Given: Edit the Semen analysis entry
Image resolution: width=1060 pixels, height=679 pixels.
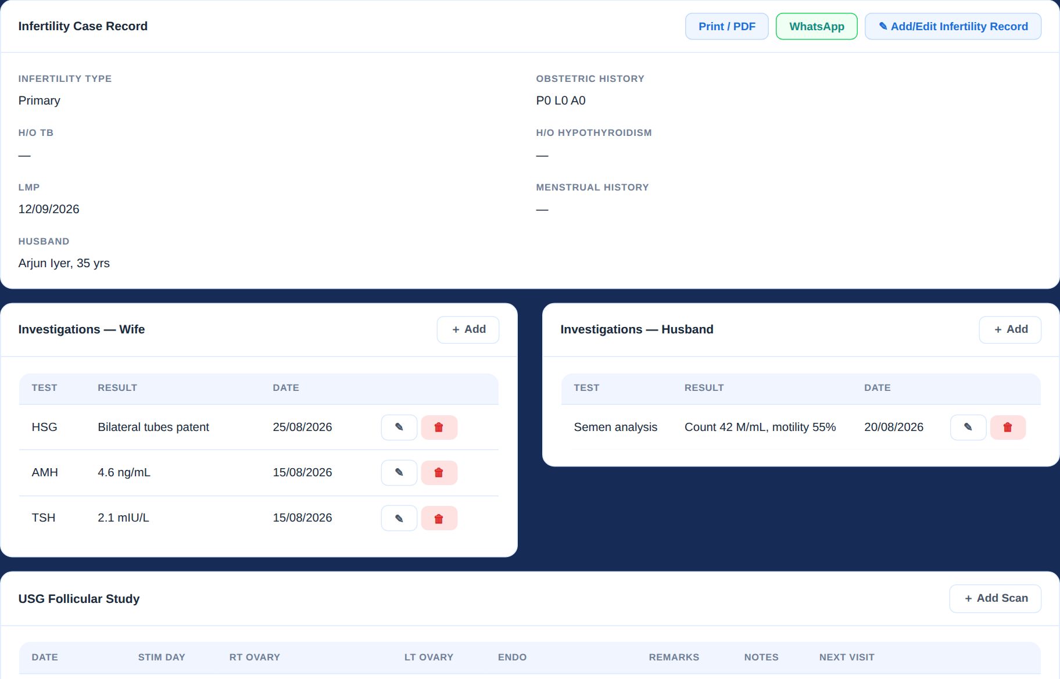Looking at the screenshot, I should pyautogui.click(x=968, y=427).
